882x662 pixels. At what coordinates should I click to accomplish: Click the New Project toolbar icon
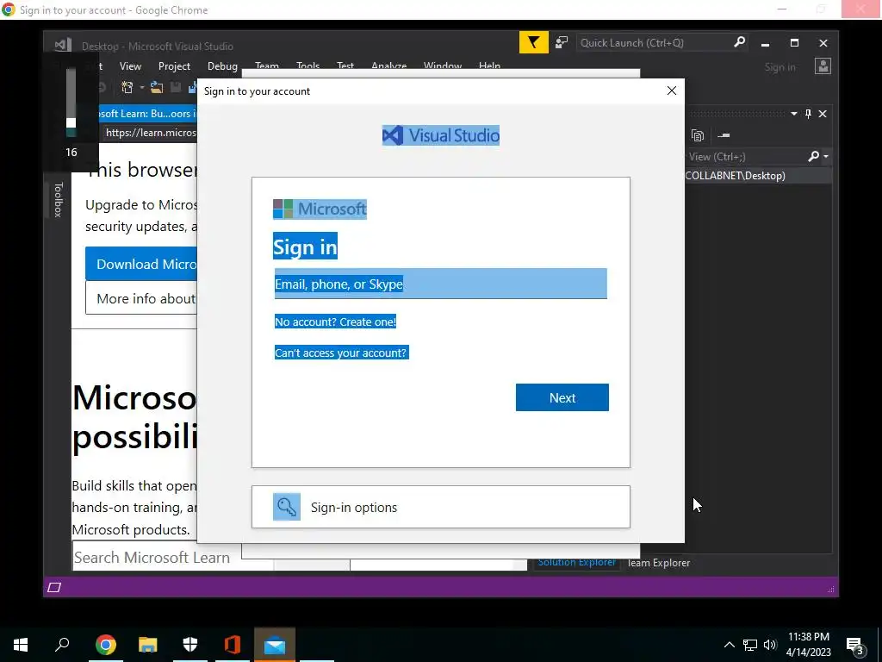[127, 87]
